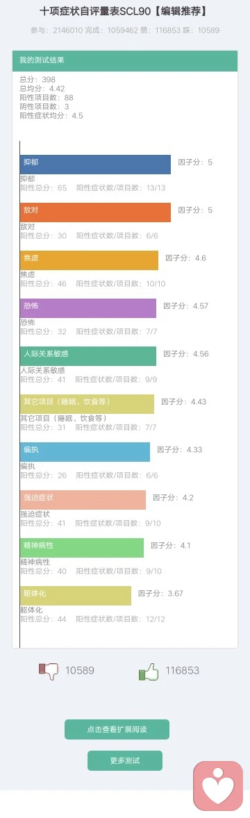Click the like count 116853
The height and width of the screenshot is (818, 250).
[182, 671]
